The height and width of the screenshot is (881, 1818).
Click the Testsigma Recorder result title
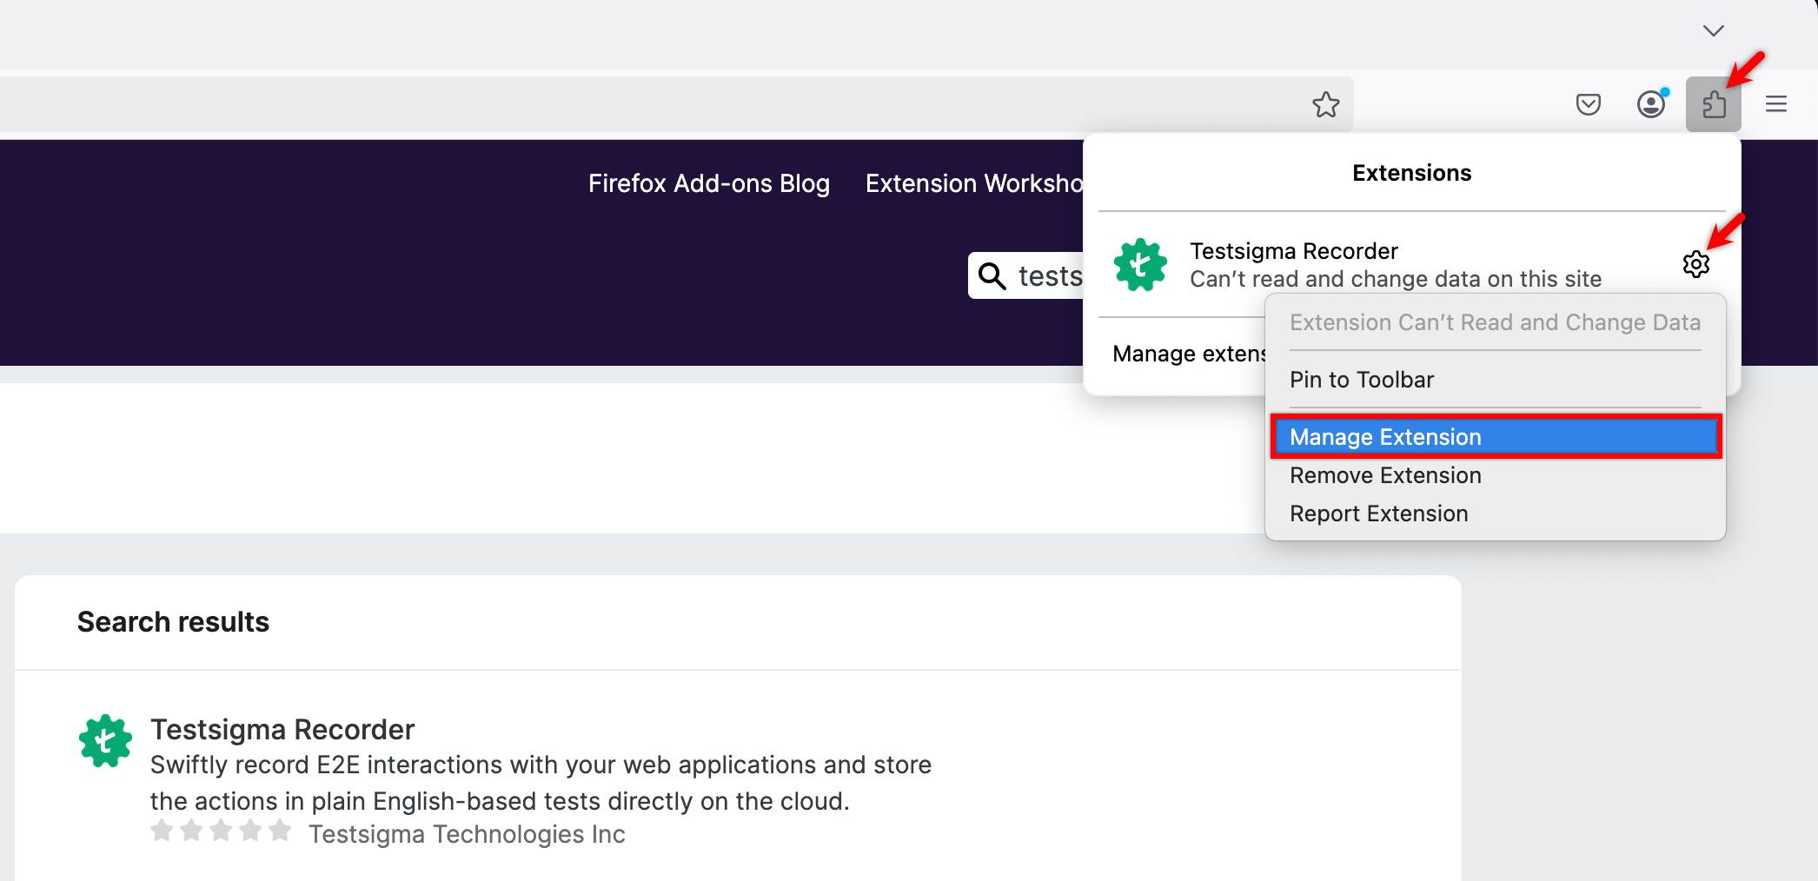pos(282,729)
